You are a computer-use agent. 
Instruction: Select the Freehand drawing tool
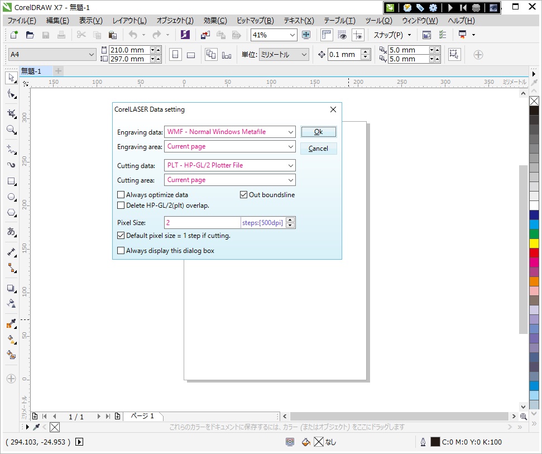(11, 149)
